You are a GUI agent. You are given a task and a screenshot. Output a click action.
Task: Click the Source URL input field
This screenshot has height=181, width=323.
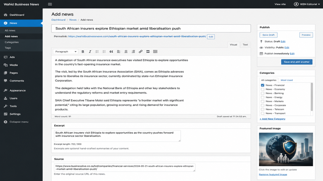[x=124, y=167]
